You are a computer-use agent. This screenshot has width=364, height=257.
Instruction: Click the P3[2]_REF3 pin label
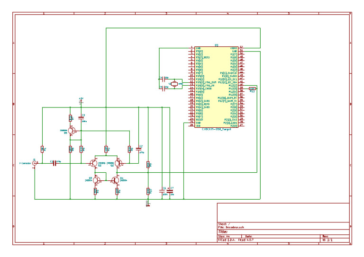(x=203, y=57)
